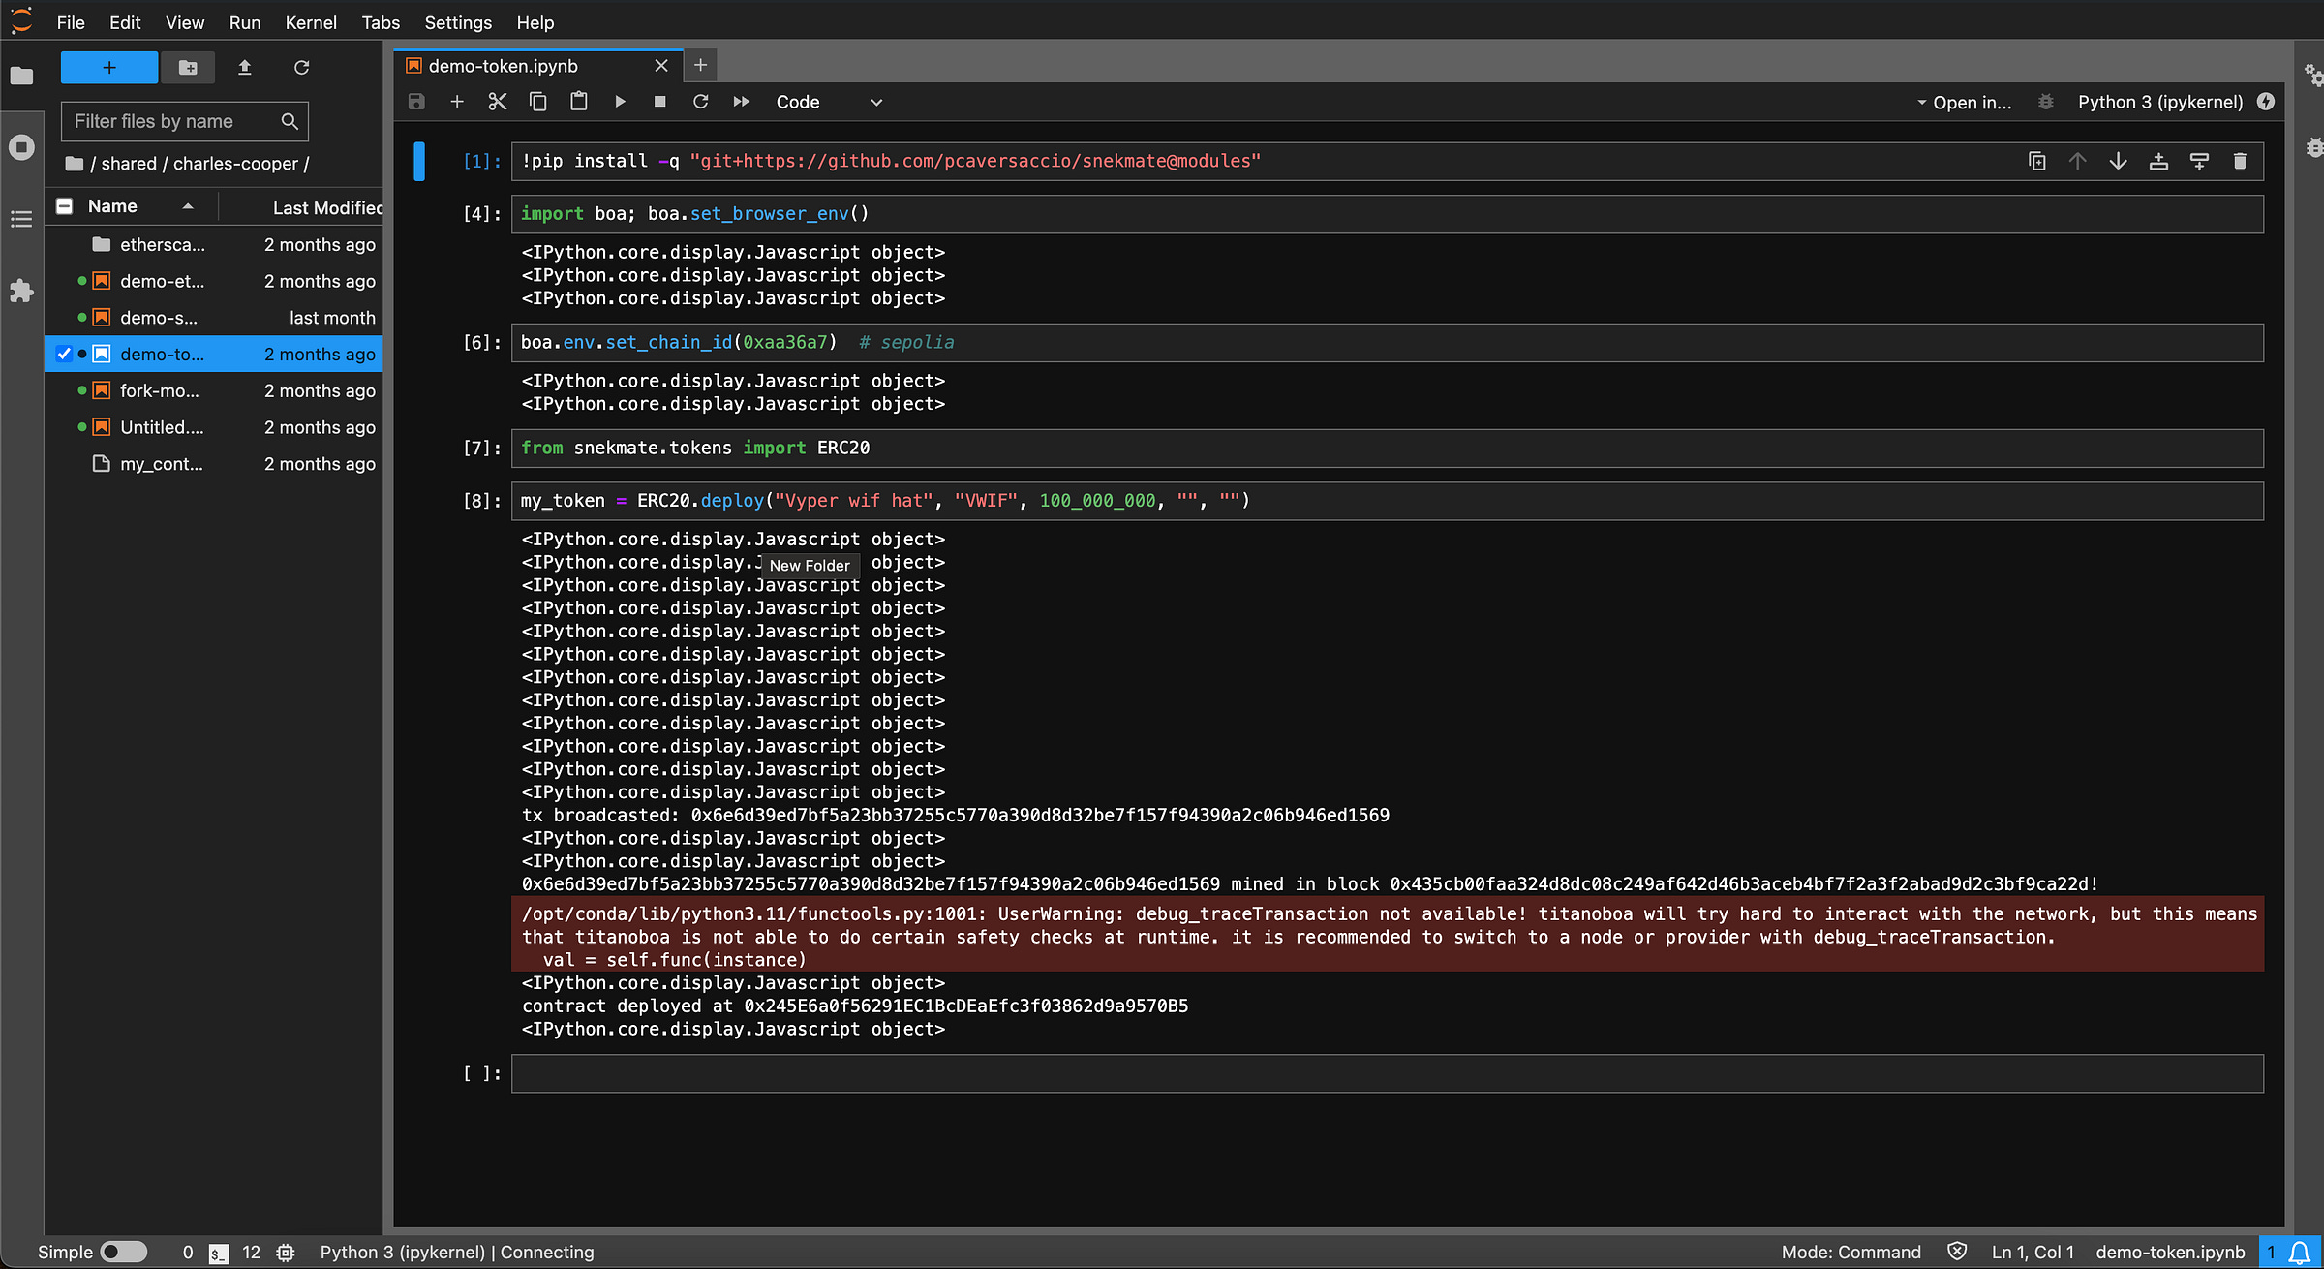The width and height of the screenshot is (2324, 1269).
Task: Open the 'Open in...' dropdown
Action: click(x=1964, y=103)
